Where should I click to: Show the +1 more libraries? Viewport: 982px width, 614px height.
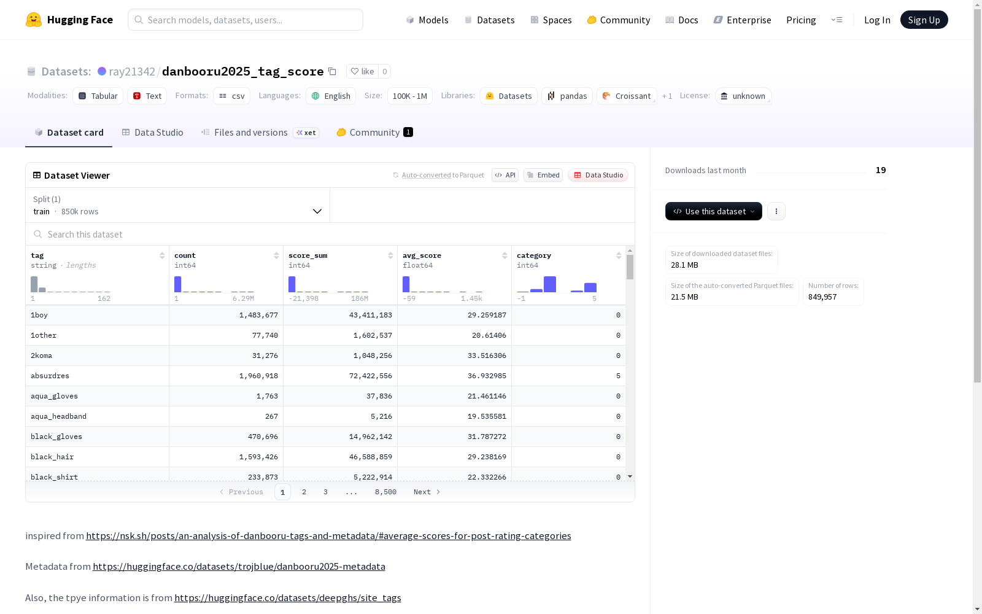[x=667, y=96]
